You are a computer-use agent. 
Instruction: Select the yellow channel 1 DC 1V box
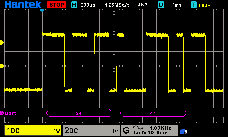33,130
